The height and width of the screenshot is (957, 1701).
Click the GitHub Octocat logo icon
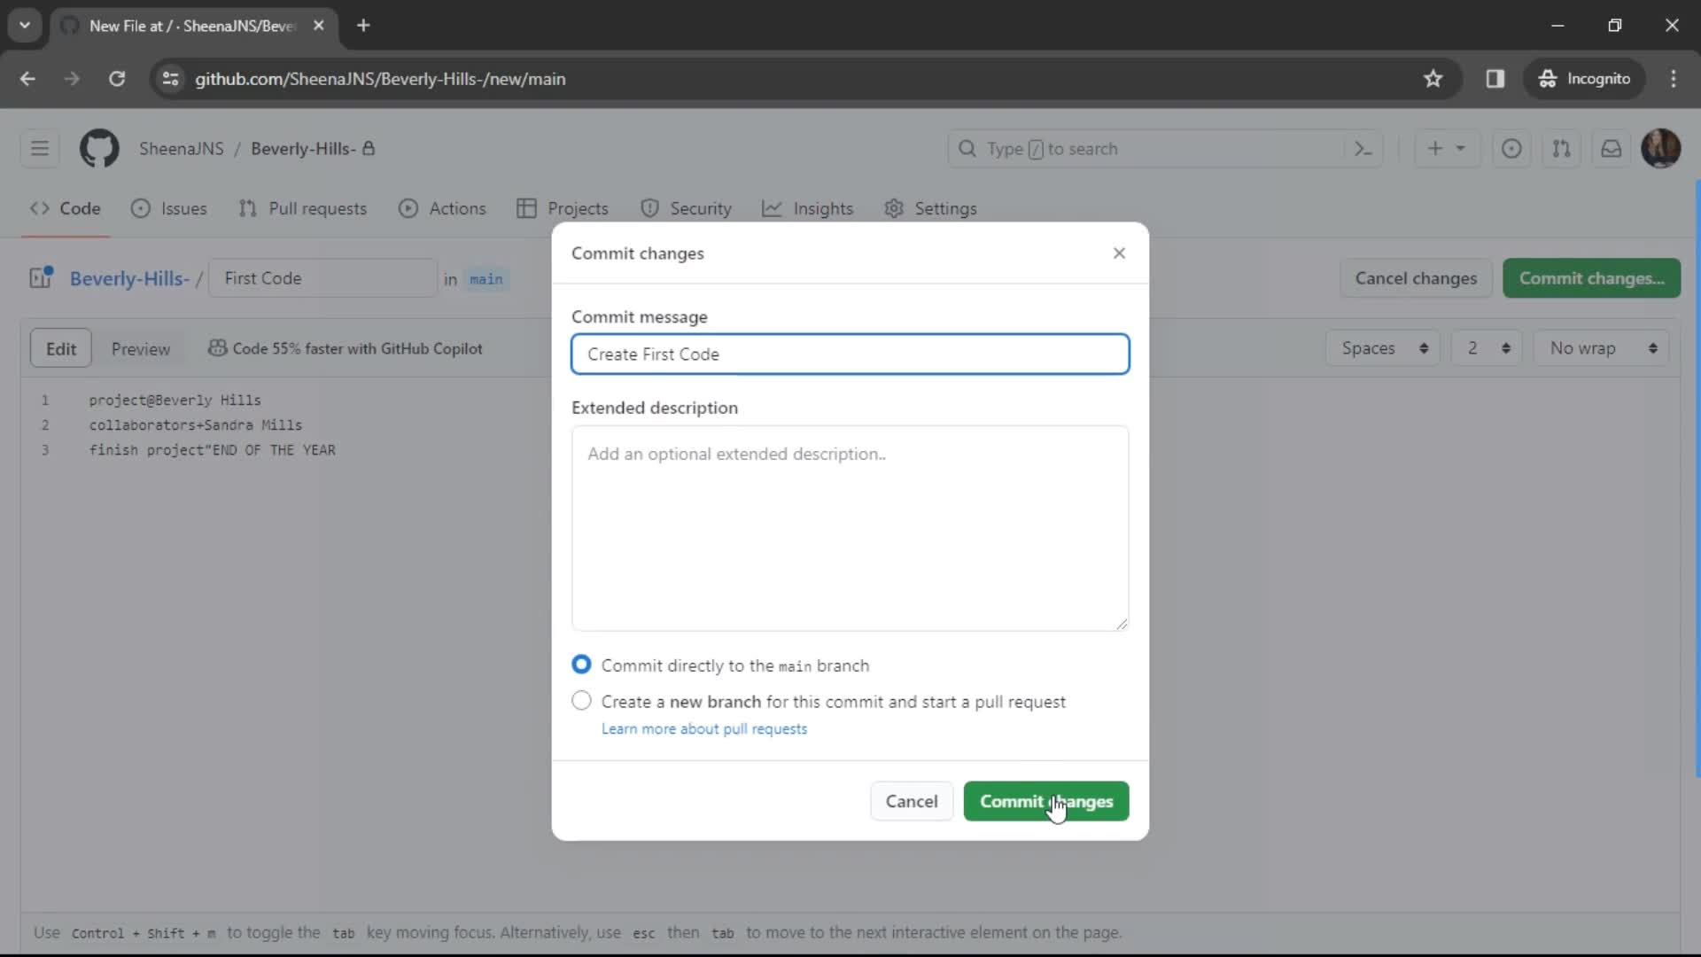(99, 148)
